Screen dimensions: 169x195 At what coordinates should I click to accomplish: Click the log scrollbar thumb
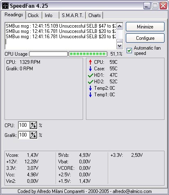(120, 41)
